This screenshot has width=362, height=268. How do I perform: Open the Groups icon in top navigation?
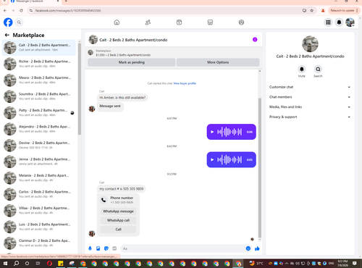241,22
